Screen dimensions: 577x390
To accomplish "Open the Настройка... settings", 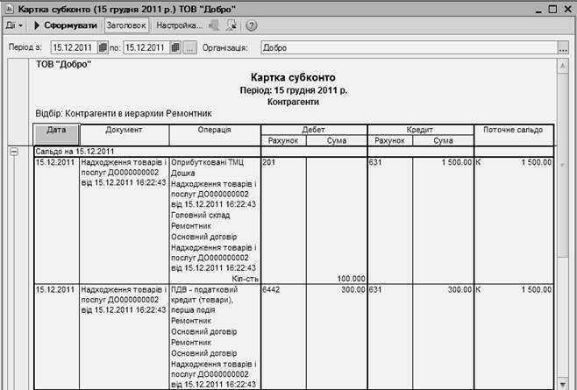I will pos(179,25).
